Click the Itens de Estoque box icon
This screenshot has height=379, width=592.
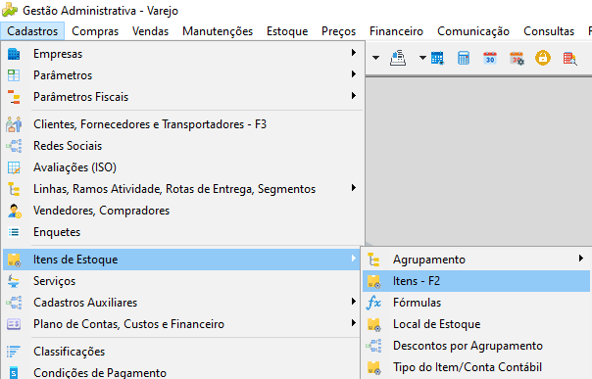15,260
